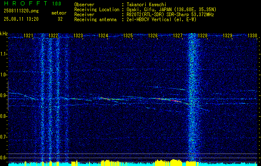Select the filename 2508111320.png
This screenshot has height=166, width=261.
tap(21, 11)
